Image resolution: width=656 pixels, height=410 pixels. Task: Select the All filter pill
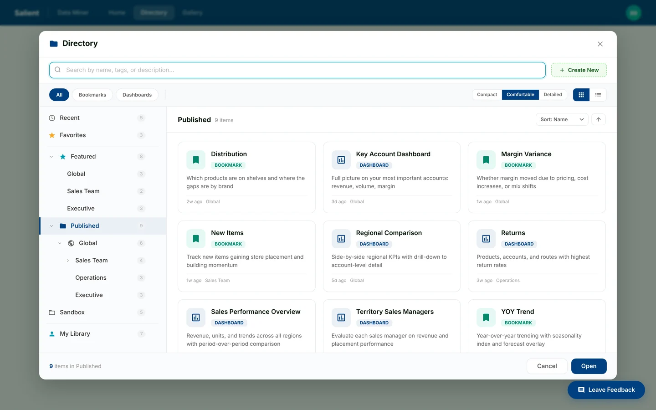(x=59, y=95)
